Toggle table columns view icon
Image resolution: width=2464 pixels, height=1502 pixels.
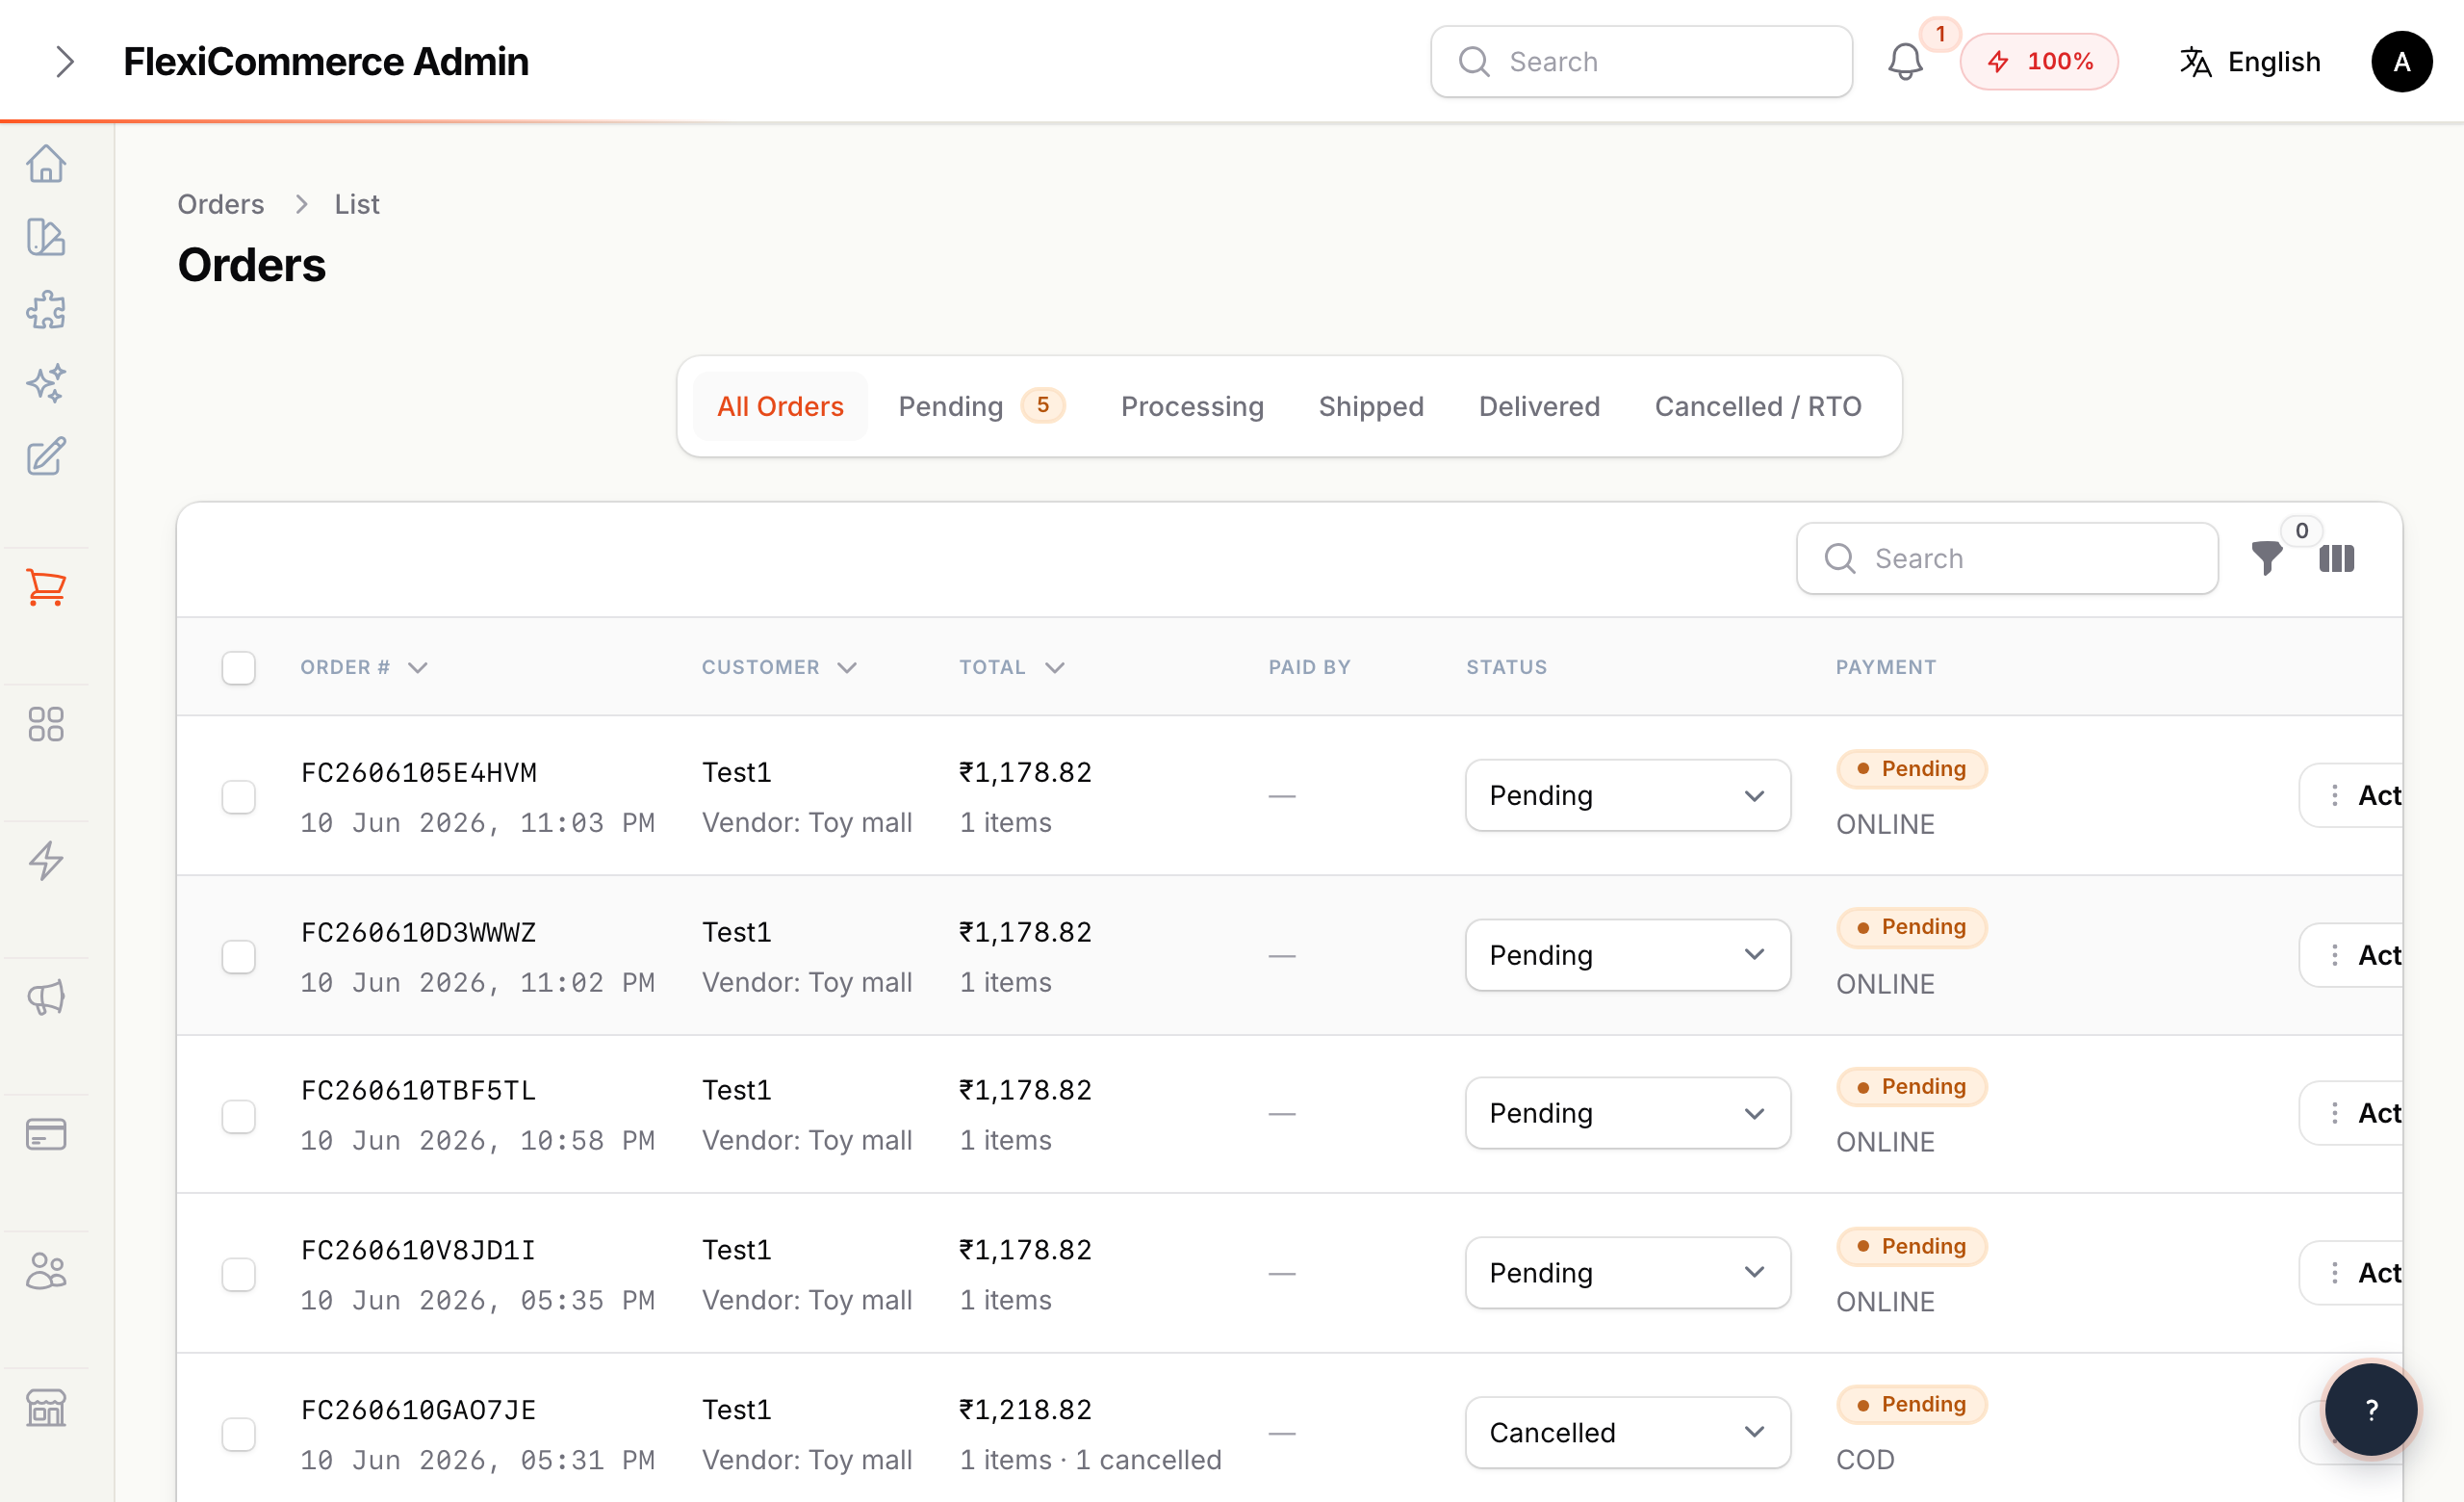[x=2336, y=558]
